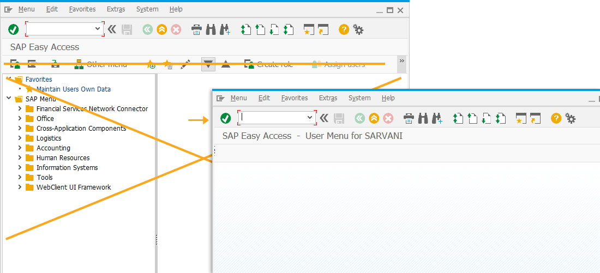The image size is (600, 273).
Task: Expand the Tools folder node
Action: coord(20,178)
